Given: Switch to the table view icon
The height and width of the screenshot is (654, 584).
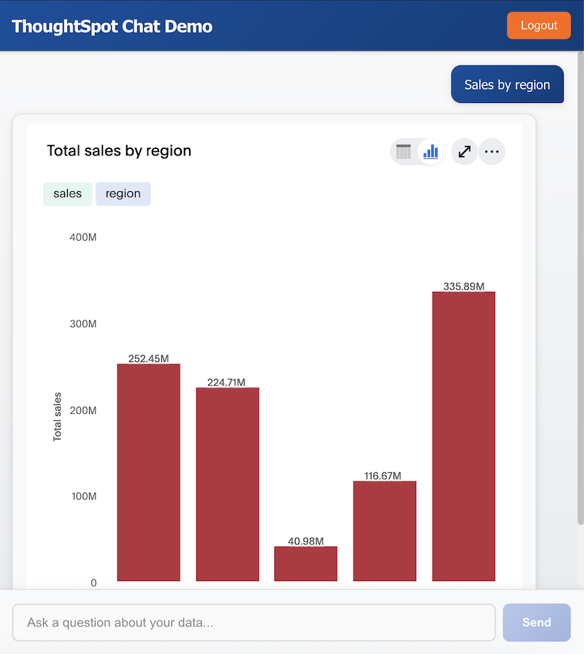Looking at the screenshot, I should [x=404, y=152].
